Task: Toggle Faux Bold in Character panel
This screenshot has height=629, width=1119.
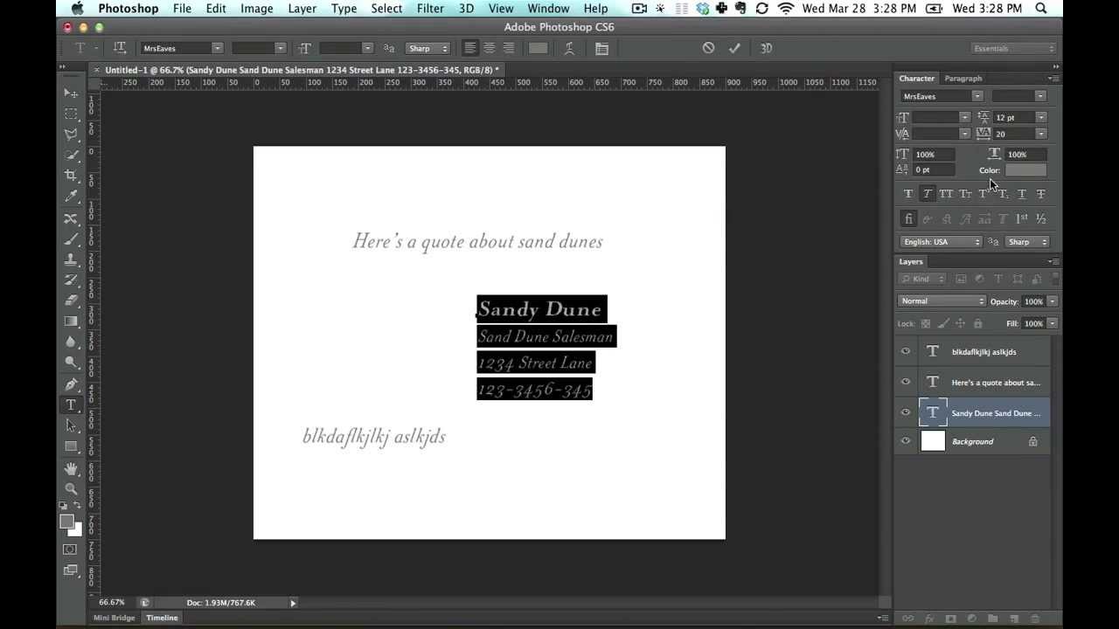Action: [x=907, y=194]
